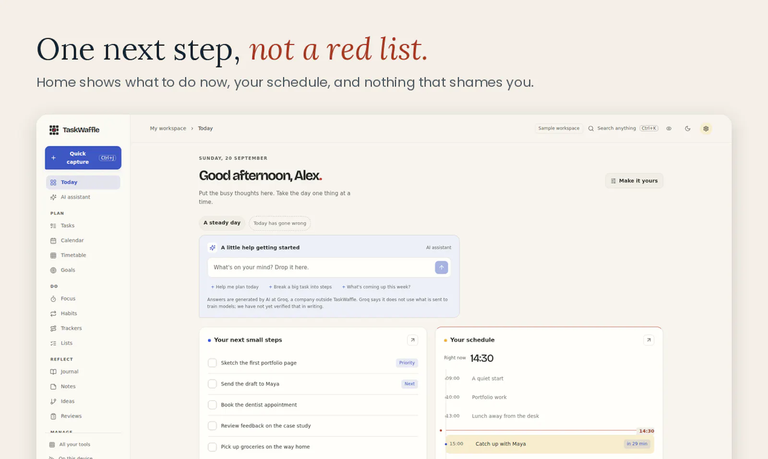Click the Help me plan today suggestion
This screenshot has width=768, height=459.
pos(235,287)
